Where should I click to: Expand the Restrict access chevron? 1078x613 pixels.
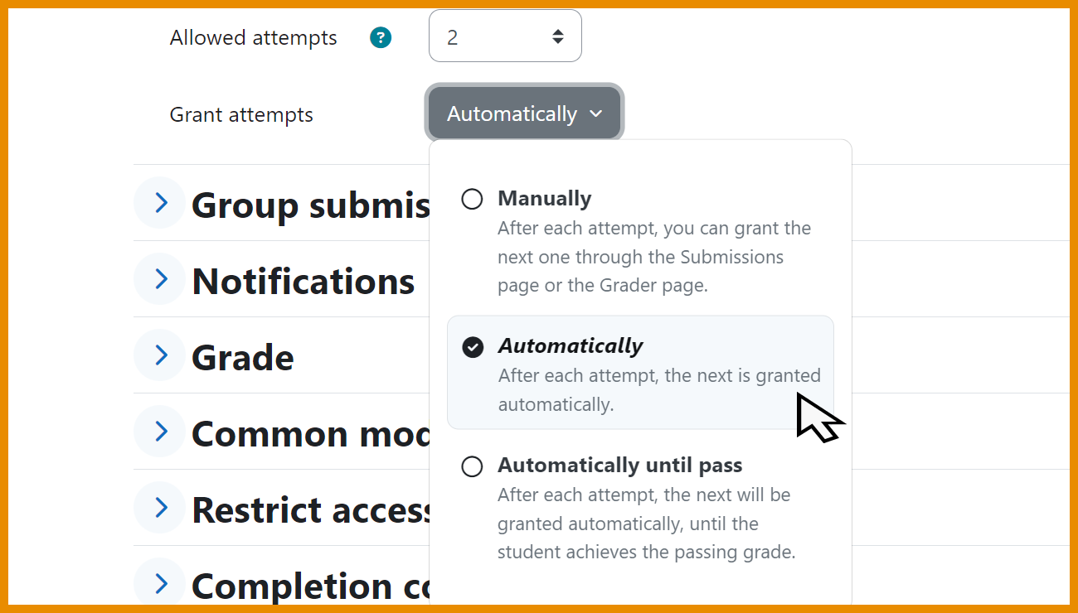coord(159,507)
